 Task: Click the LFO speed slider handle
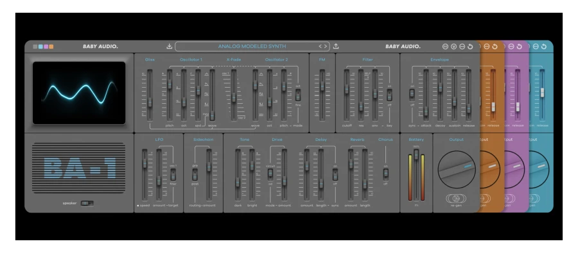point(144,163)
